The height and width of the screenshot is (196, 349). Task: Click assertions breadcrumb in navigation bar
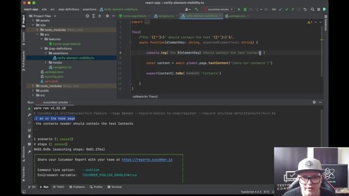click(x=89, y=10)
